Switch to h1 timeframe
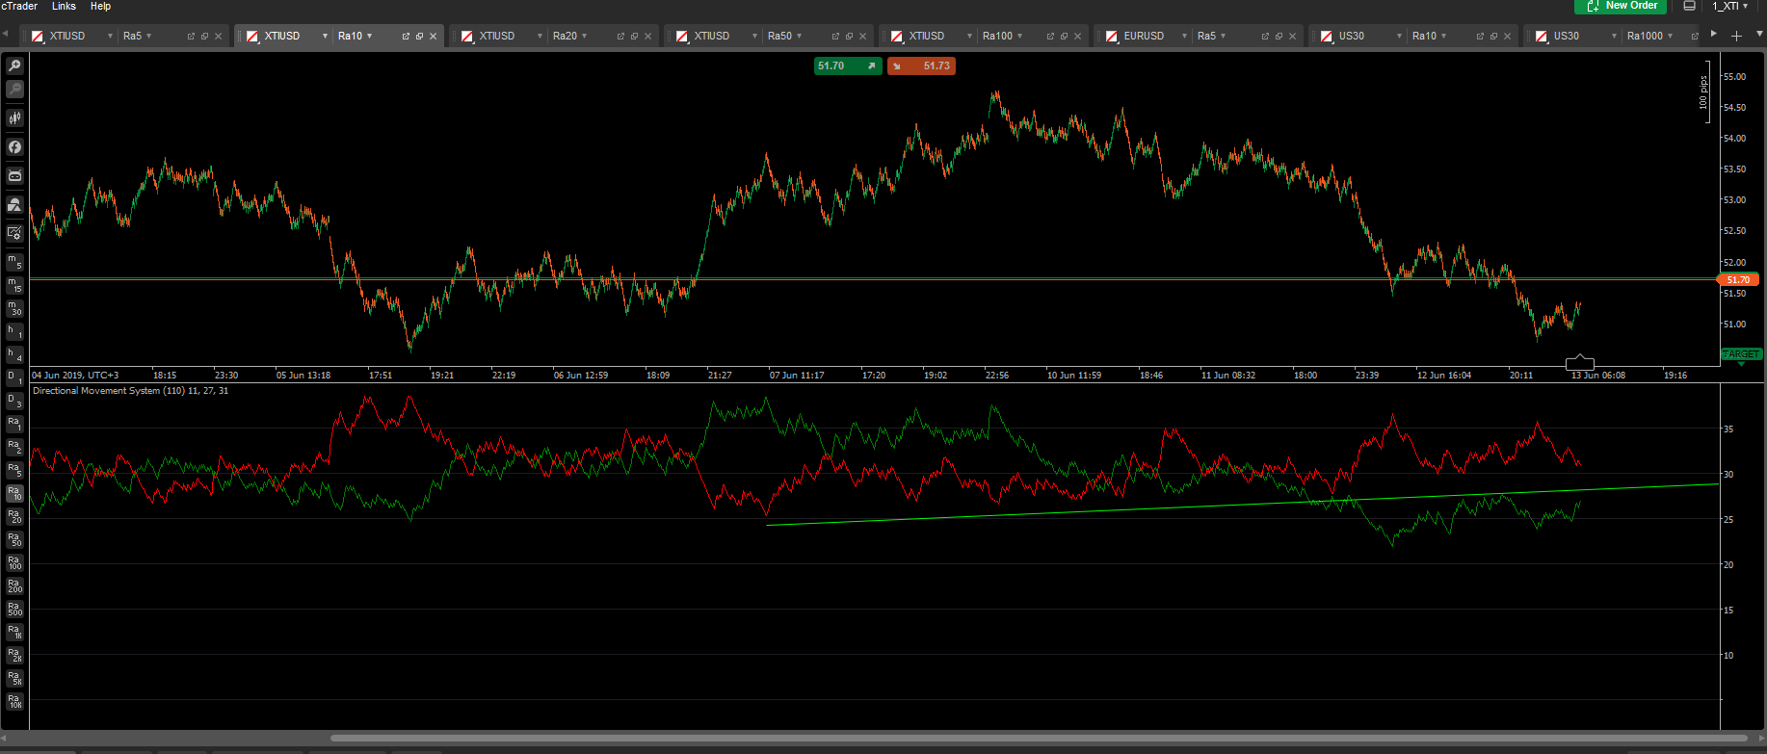This screenshot has width=1767, height=754. tap(14, 331)
